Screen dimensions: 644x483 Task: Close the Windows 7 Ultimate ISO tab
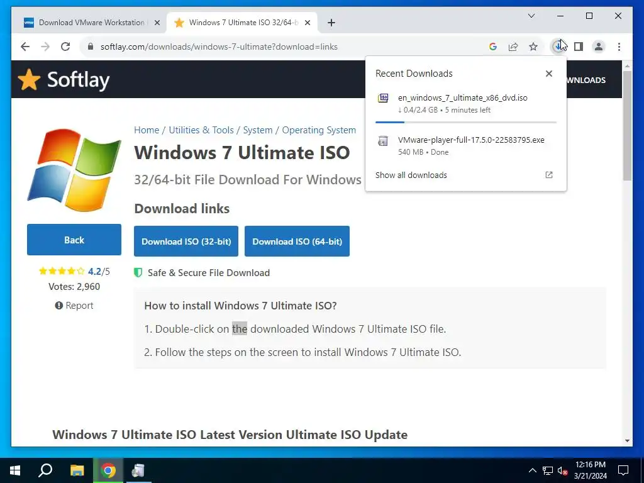coord(307,23)
